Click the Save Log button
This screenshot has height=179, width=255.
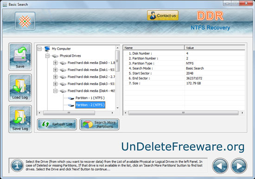[x=20, y=119]
